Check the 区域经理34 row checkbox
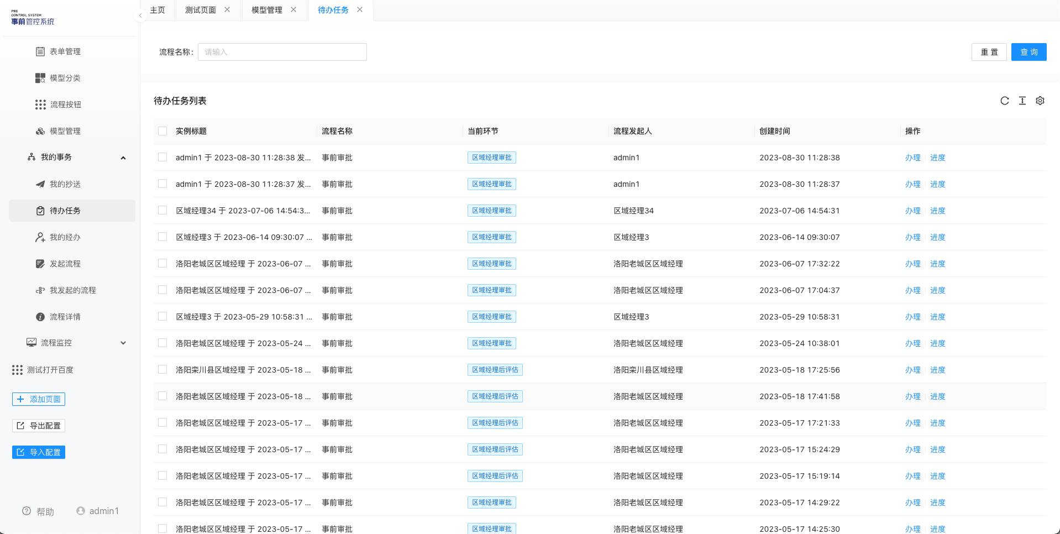Screen dimensions: 1060x534 162,210
